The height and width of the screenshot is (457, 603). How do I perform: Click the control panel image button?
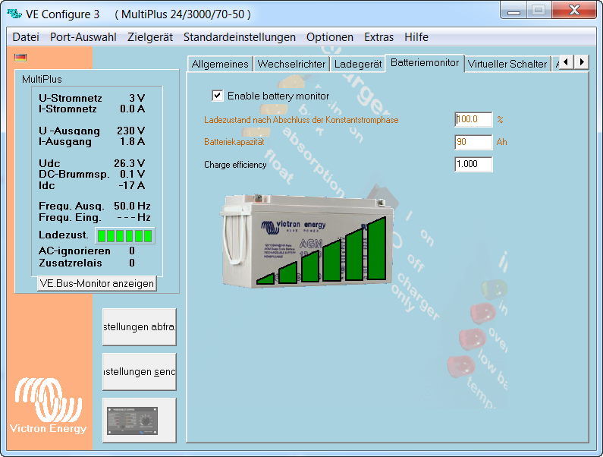(139, 420)
